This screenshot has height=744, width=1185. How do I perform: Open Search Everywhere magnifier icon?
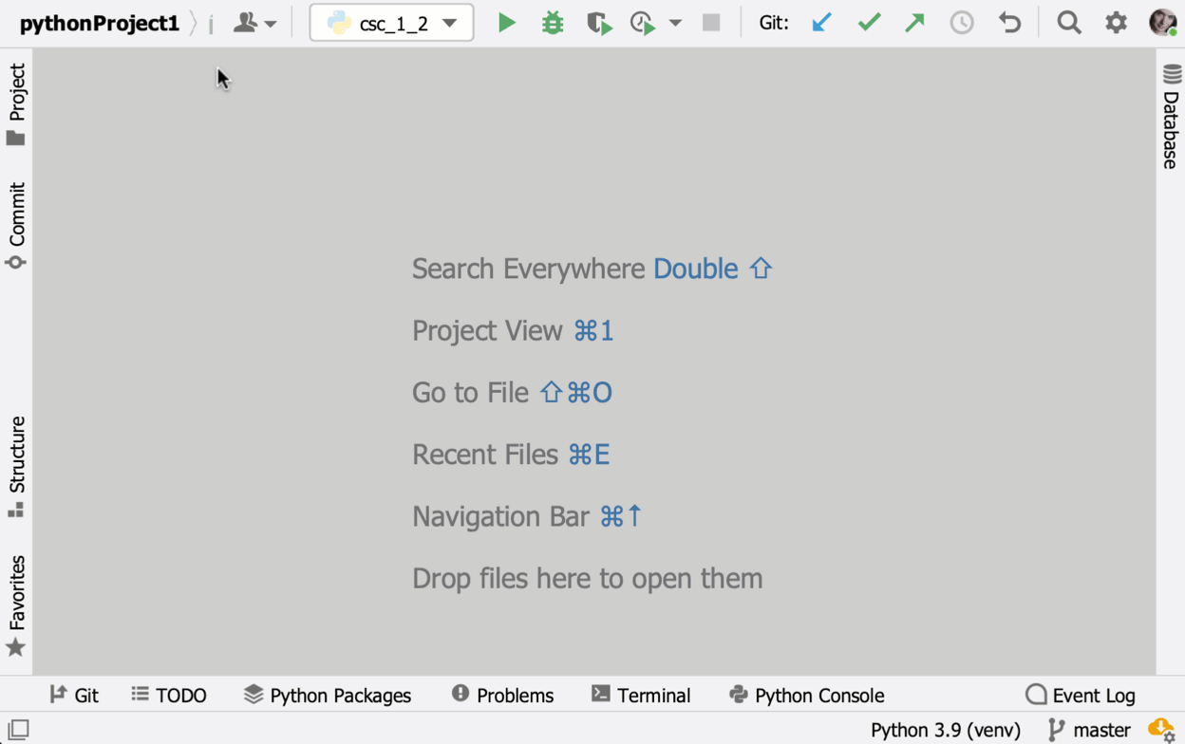point(1069,23)
